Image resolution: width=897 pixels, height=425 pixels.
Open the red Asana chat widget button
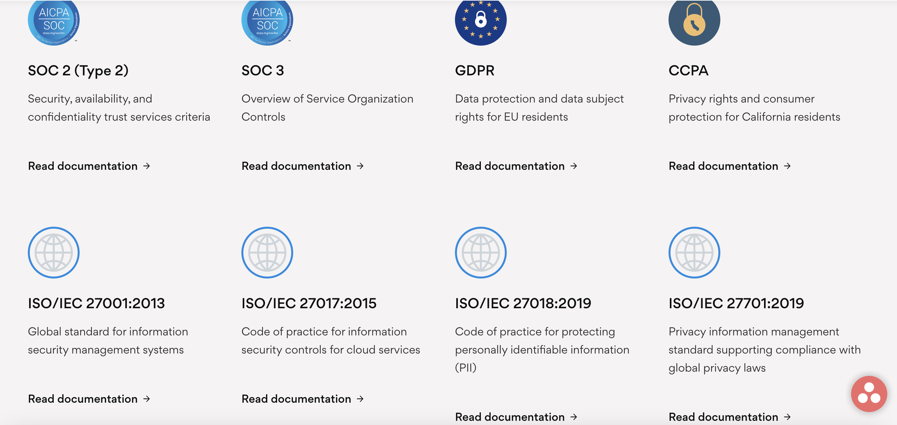869,394
